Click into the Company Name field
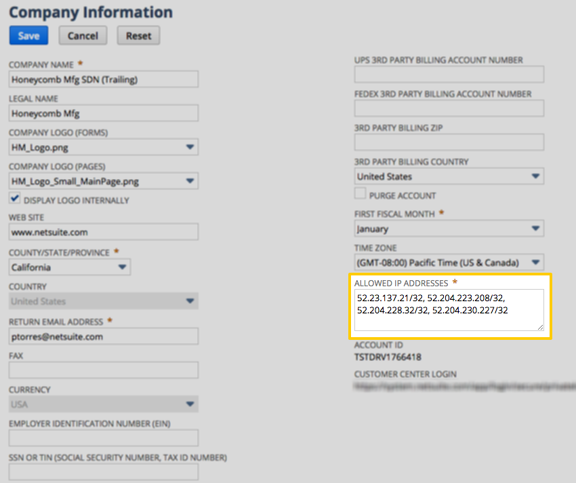 point(103,79)
